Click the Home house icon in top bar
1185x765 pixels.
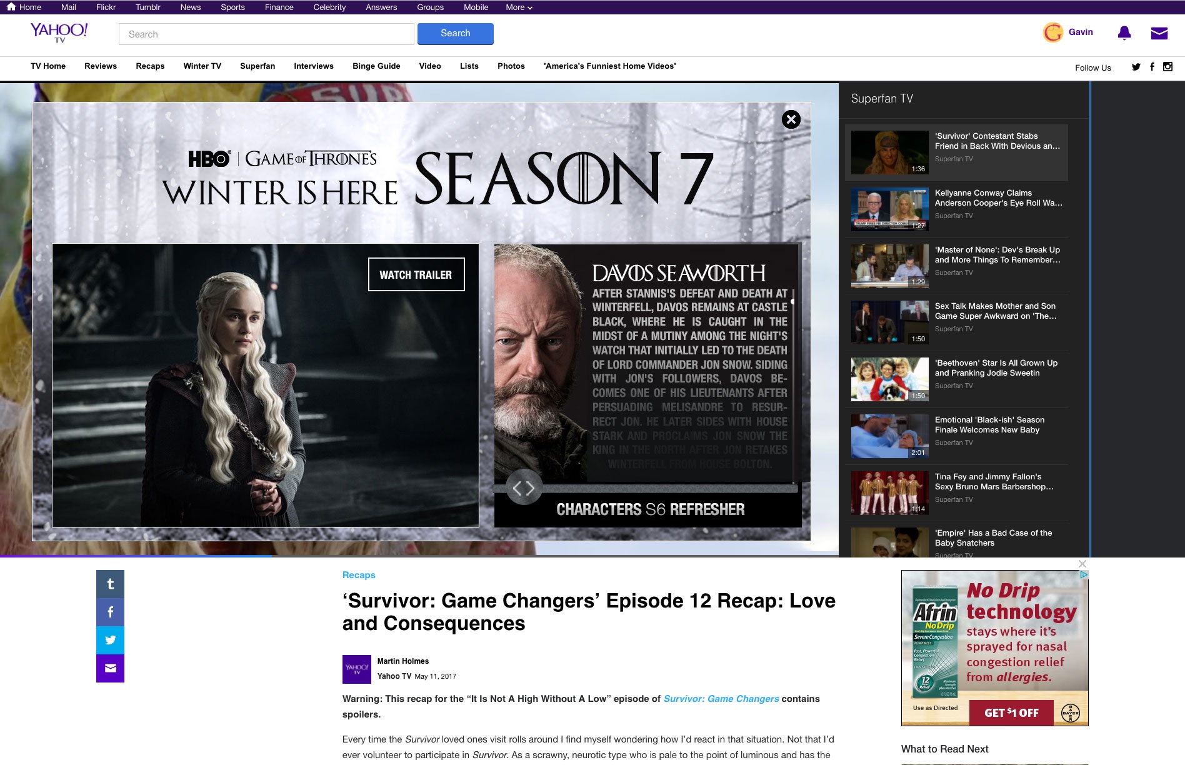coord(11,7)
